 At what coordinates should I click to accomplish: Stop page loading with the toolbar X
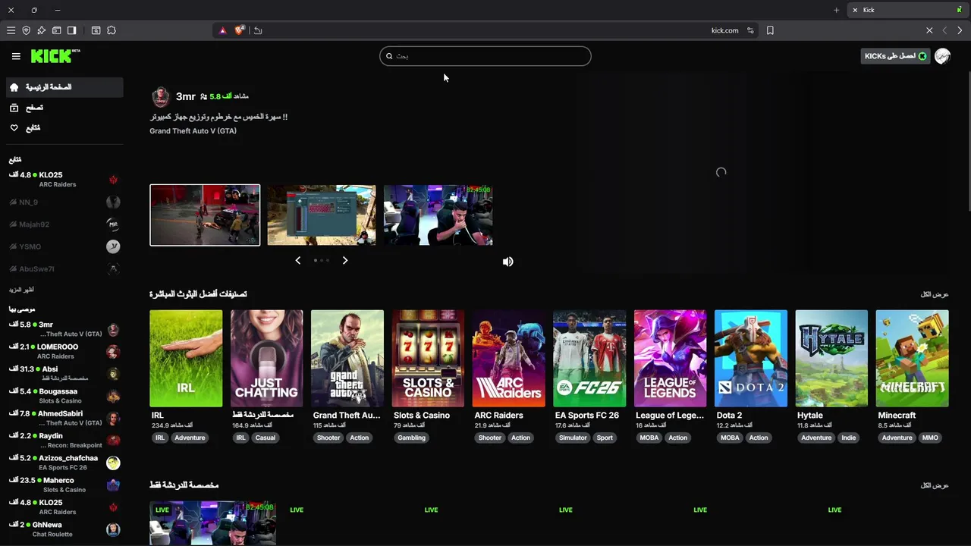929,30
